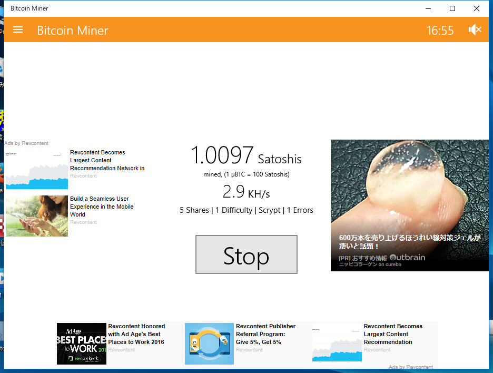Stop the mining process
This screenshot has width=493, height=373.
246,254
